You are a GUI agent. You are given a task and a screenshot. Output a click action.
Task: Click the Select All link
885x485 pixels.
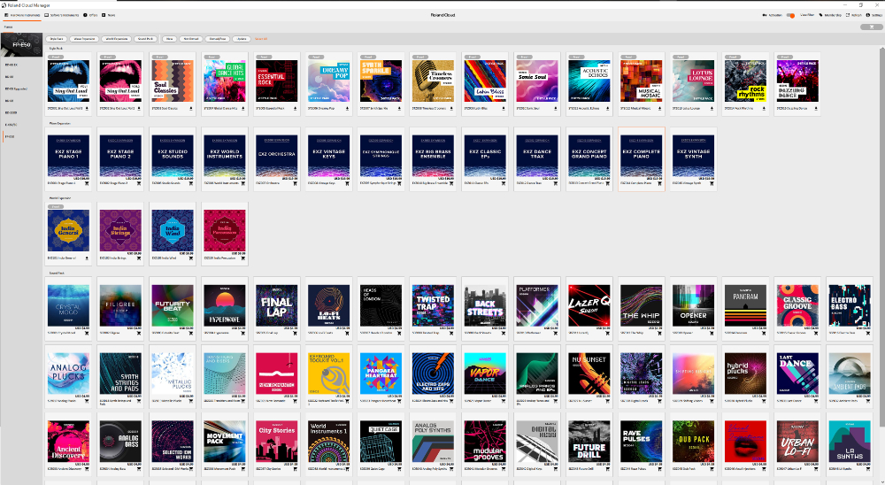(261, 39)
